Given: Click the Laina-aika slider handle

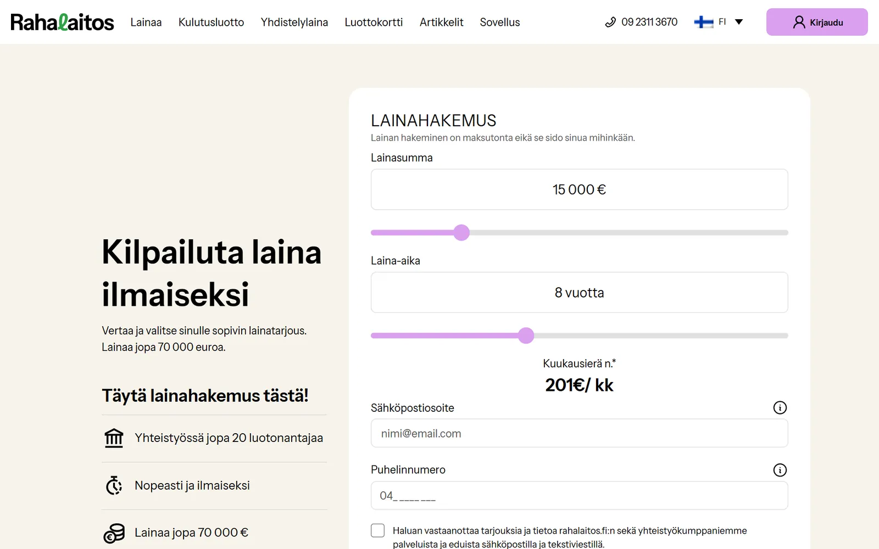Looking at the screenshot, I should [526, 335].
